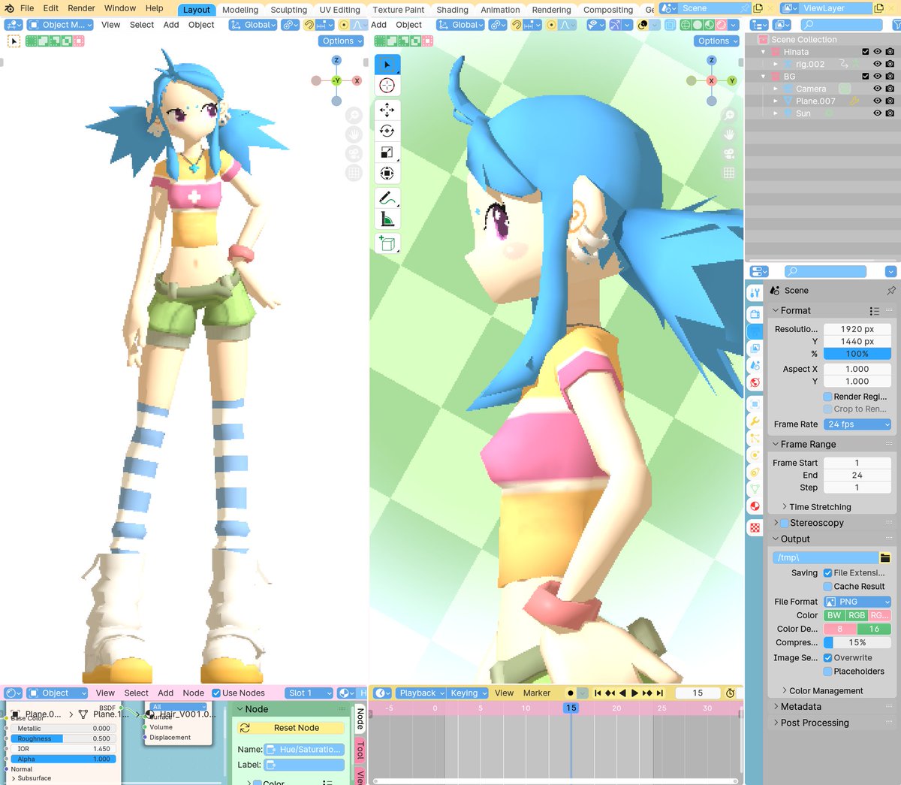Toggle camera view in right viewport

(x=728, y=153)
